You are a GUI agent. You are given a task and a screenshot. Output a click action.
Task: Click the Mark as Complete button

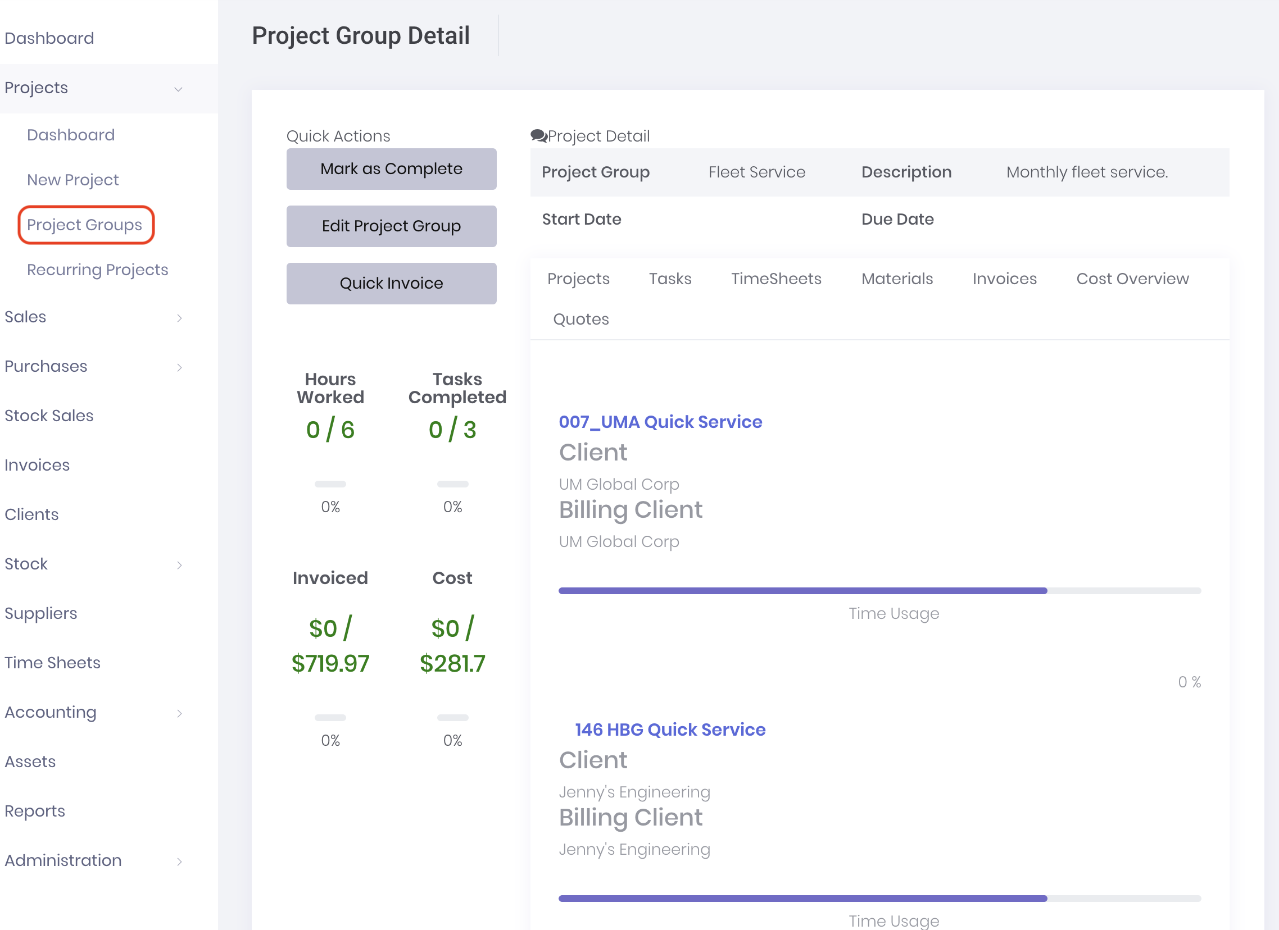tap(391, 168)
